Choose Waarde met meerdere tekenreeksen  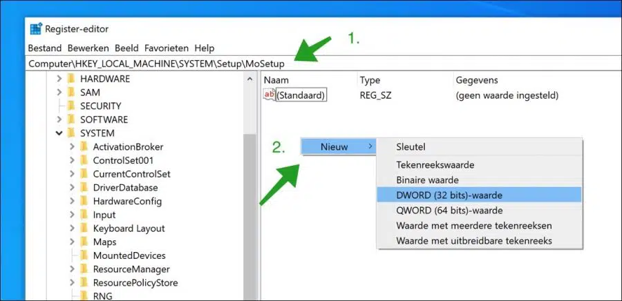click(x=479, y=226)
